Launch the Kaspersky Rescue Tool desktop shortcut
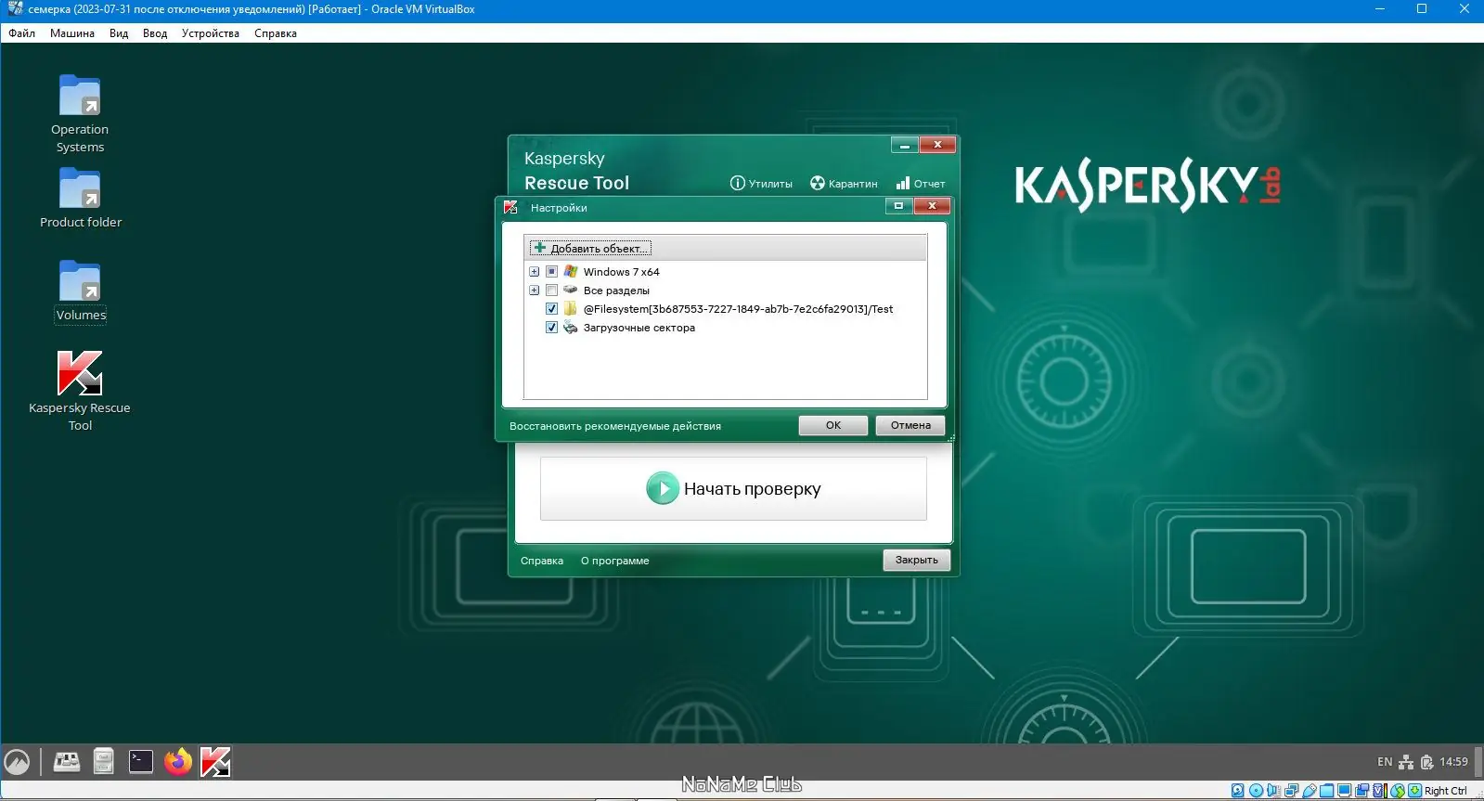 (80, 390)
